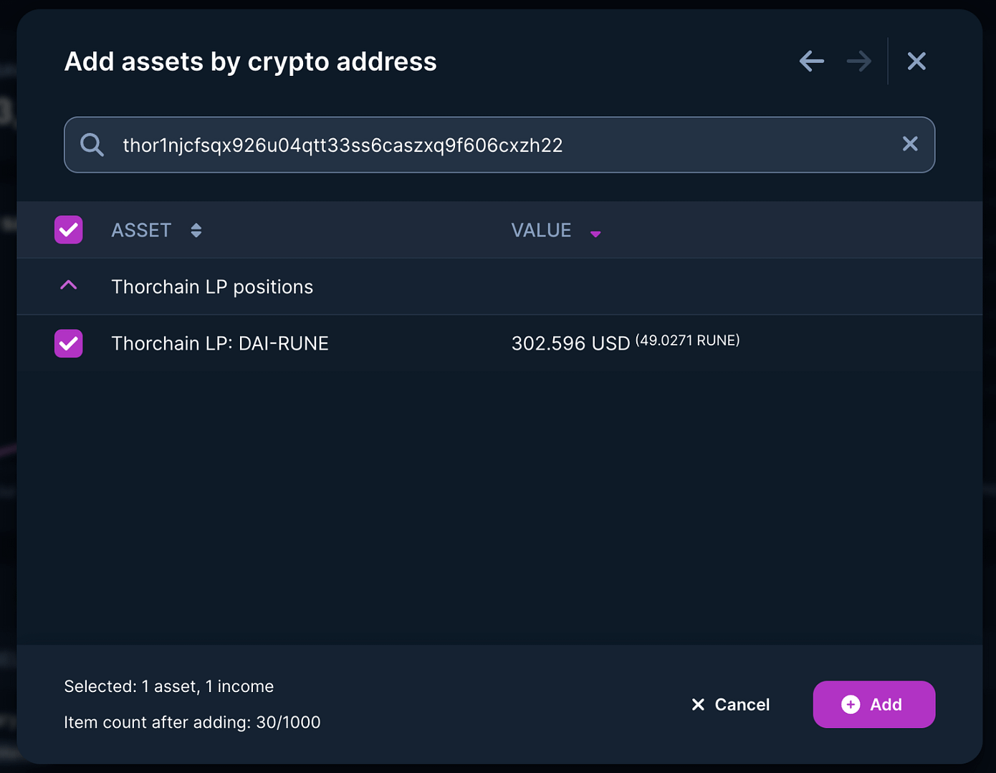Click inside the crypto address input field

click(x=430, y=145)
